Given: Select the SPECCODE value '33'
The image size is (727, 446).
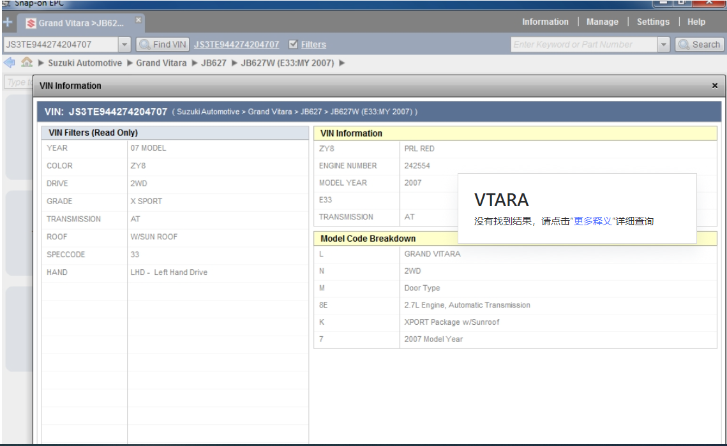Looking at the screenshot, I should [135, 255].
